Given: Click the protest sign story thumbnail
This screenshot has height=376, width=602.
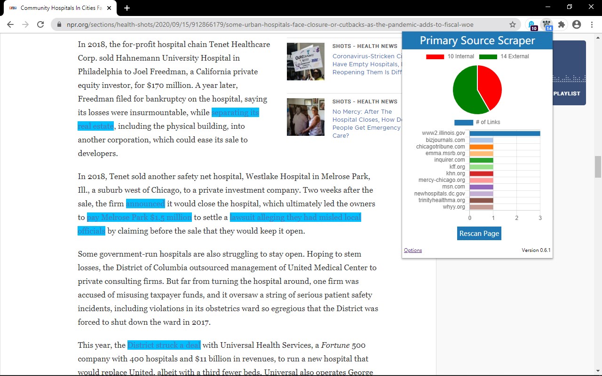Looking at the screenshot, I should pyautogui.click(x=306, y=62).
